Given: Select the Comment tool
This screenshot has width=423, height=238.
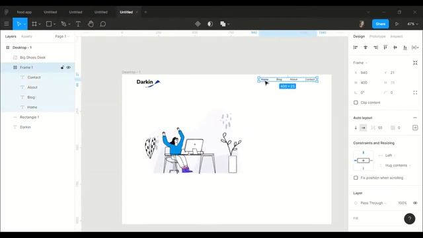Looking at the screenshot, I should point(103,24).
